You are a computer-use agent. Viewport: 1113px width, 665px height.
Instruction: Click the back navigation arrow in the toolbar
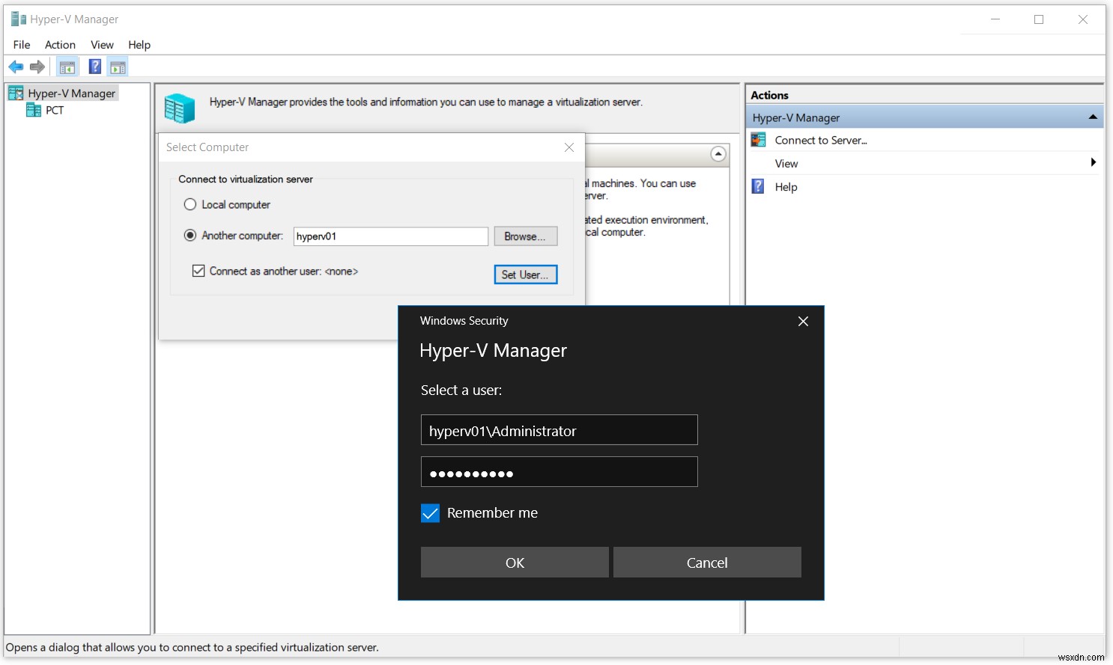pos(16,67)
